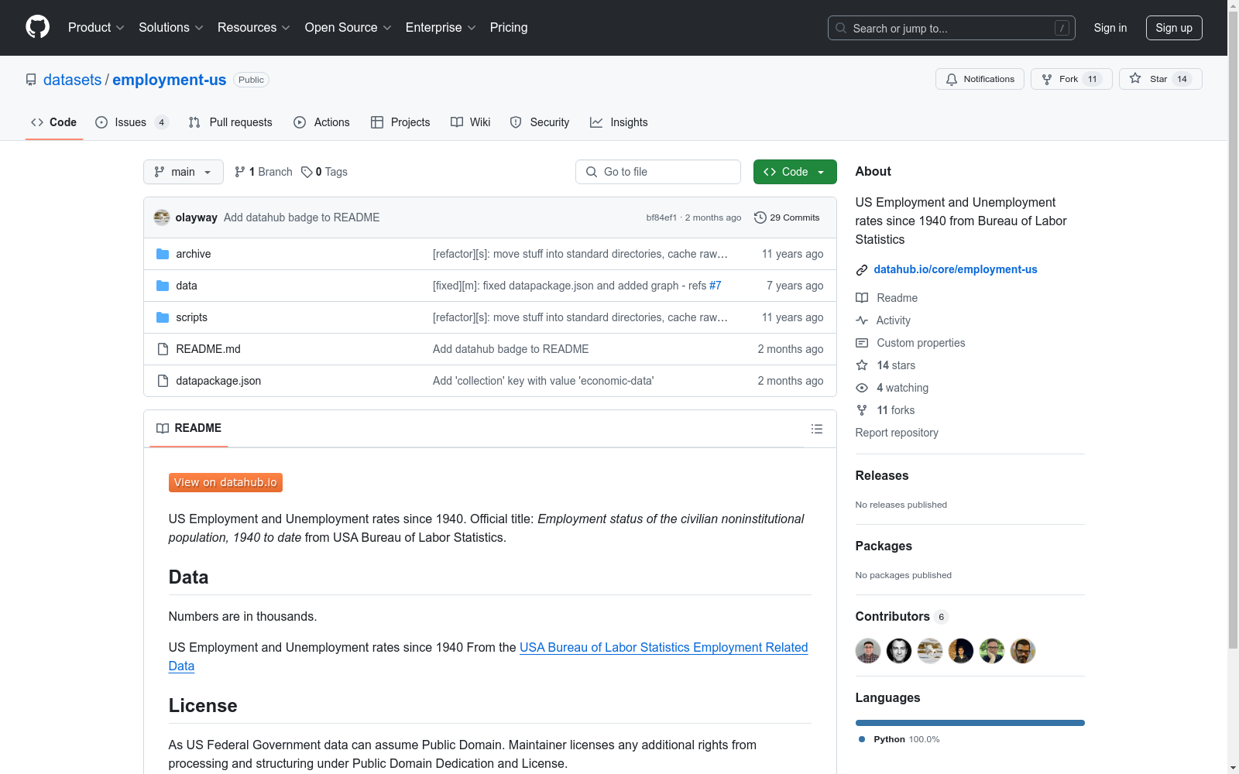1239x774 pixels.
Task: Open the employment-us repository link
Action: coord(170,80)
